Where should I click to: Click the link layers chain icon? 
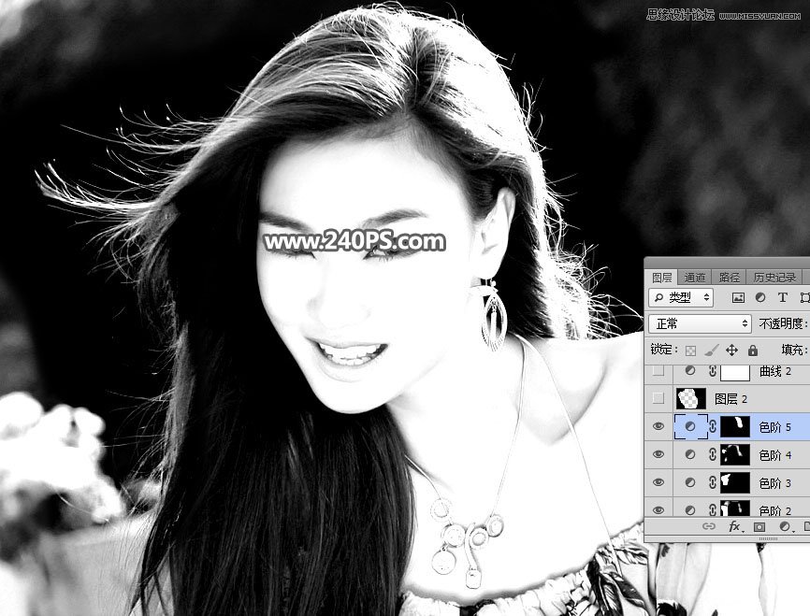click(x=709, y=526)
